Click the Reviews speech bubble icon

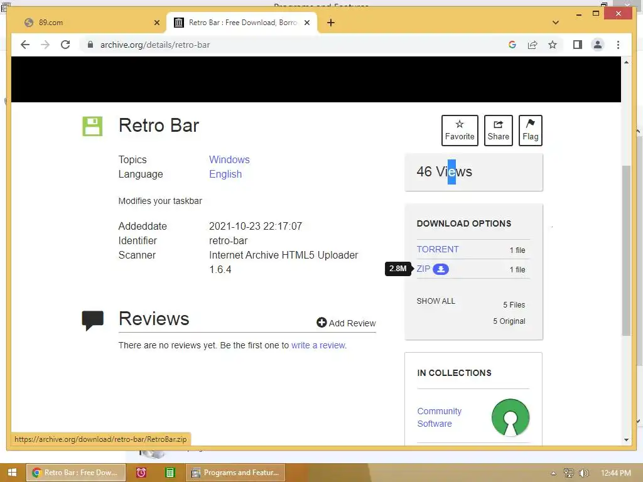(93, 321)
